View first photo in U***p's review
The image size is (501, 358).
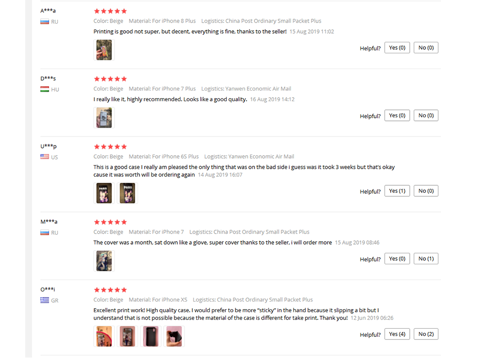pos(104,193)
